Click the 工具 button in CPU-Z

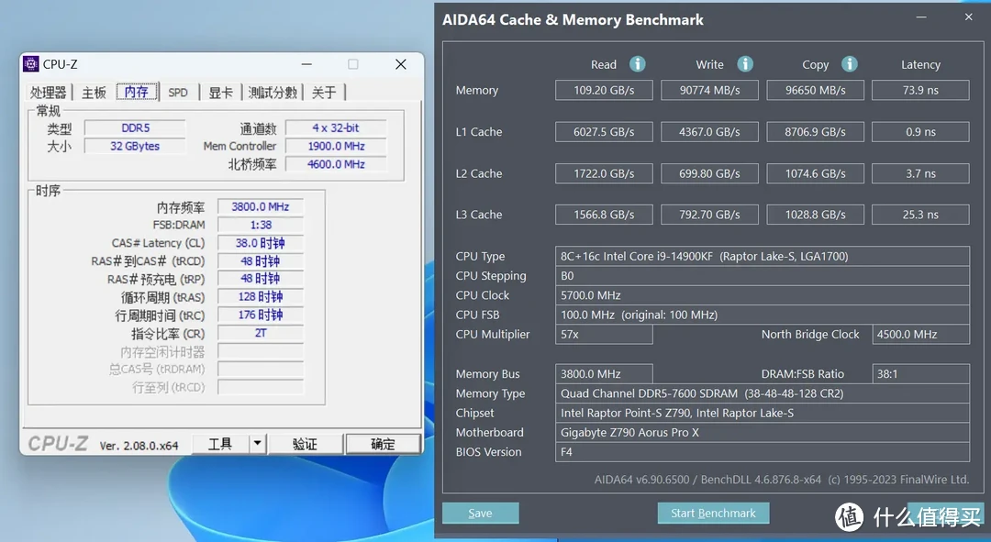220,444
